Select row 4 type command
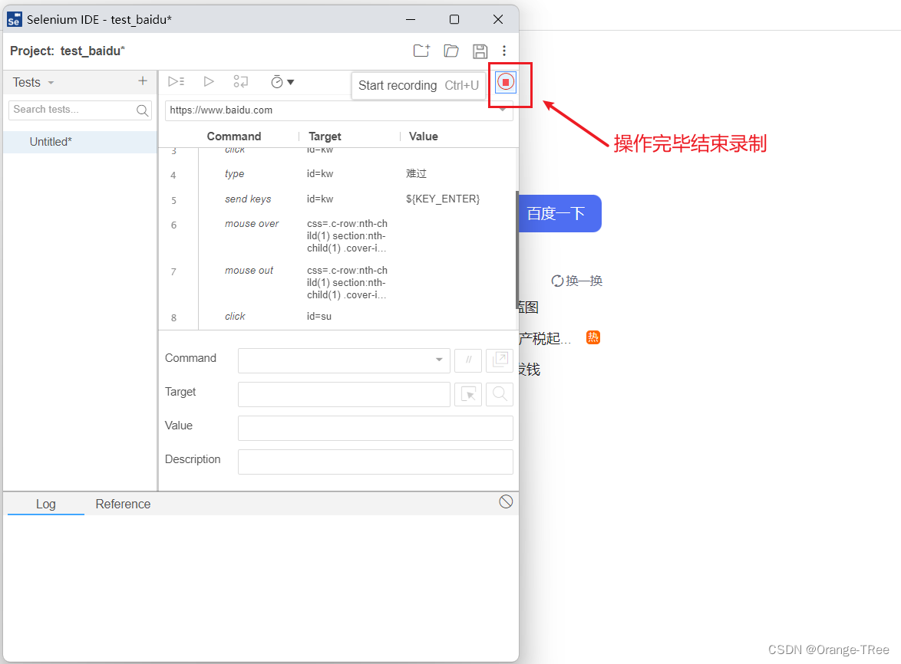Viewport: 901px width, 664px height. 338,174
